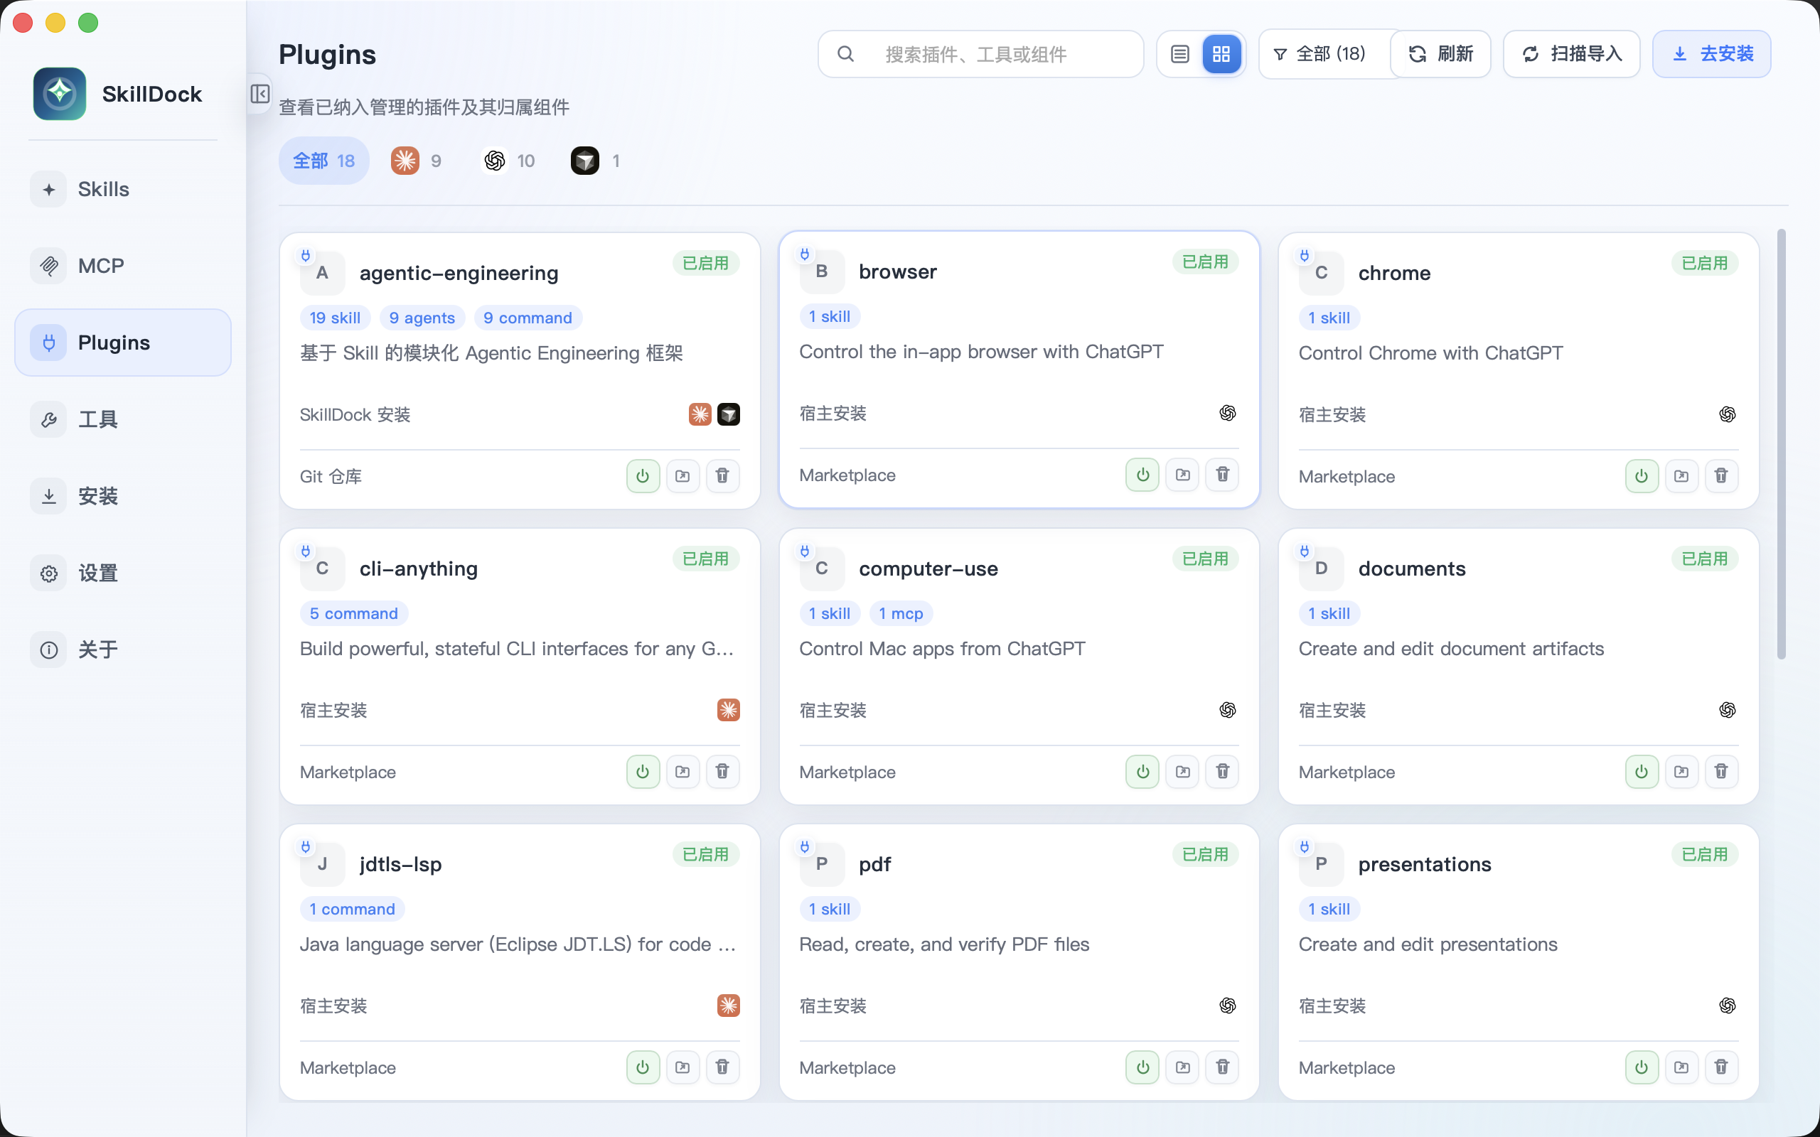Click the 去安装 install button

pyautogui.click(x=1712, y=54)
